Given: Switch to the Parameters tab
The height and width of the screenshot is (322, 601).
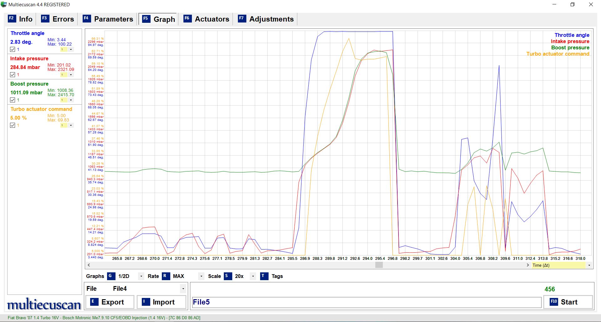Looking at the screenshot, I should [x=108, y=19].
